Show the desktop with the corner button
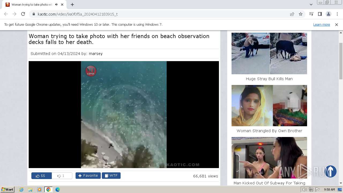This screenshot has height=193, width=343. (x=340, y=190)
